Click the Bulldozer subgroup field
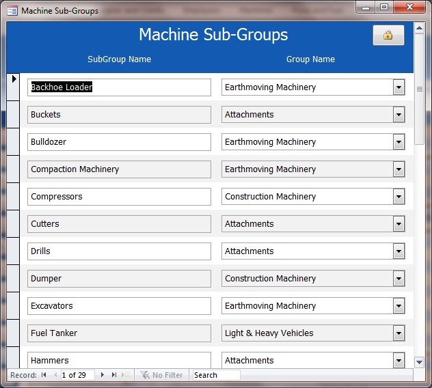 coord(119,142)
